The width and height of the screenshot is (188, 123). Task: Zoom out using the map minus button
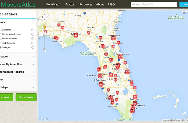click(x=45, y=50)
